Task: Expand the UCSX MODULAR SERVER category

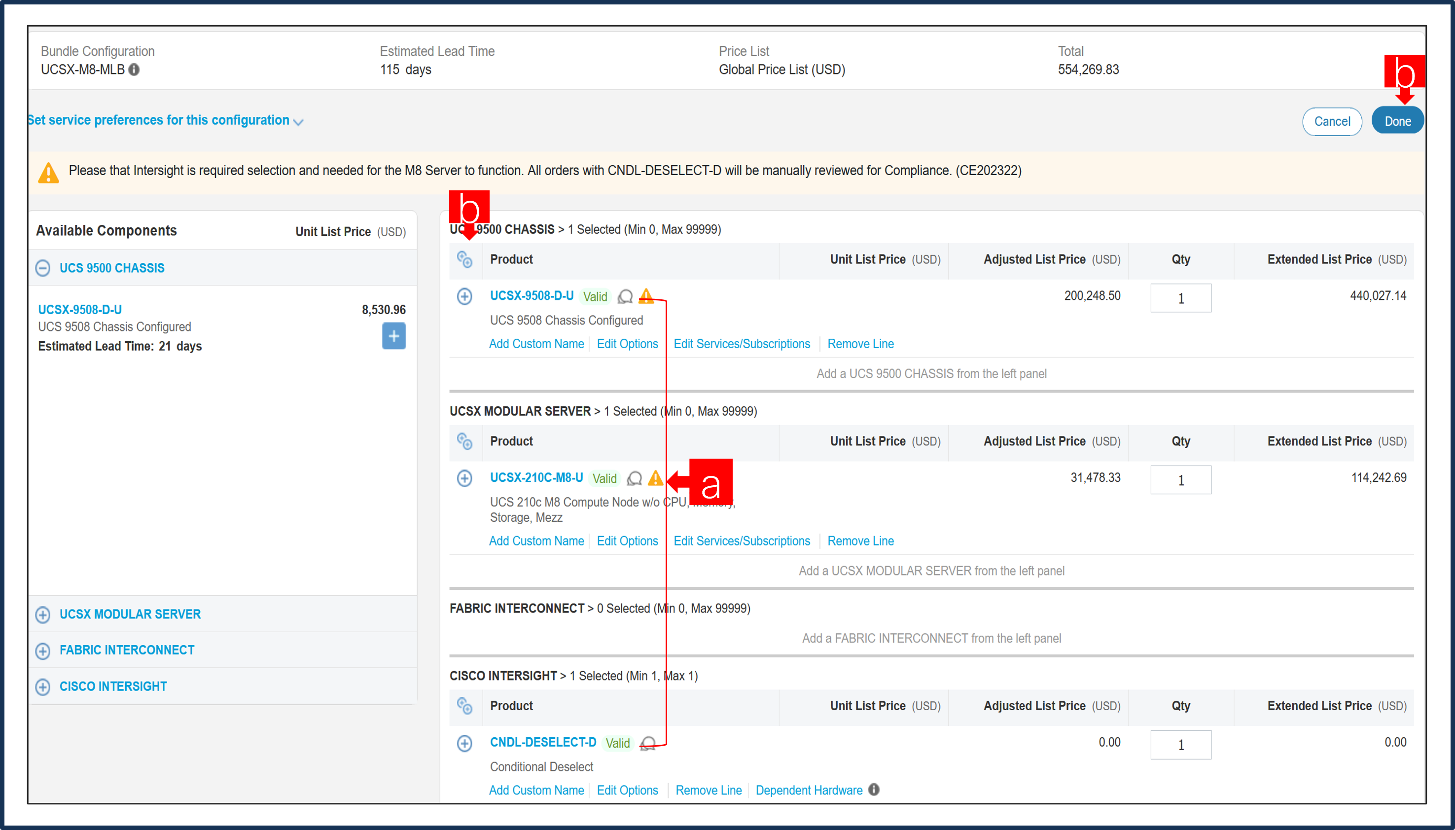Action: tap(43, 614)
